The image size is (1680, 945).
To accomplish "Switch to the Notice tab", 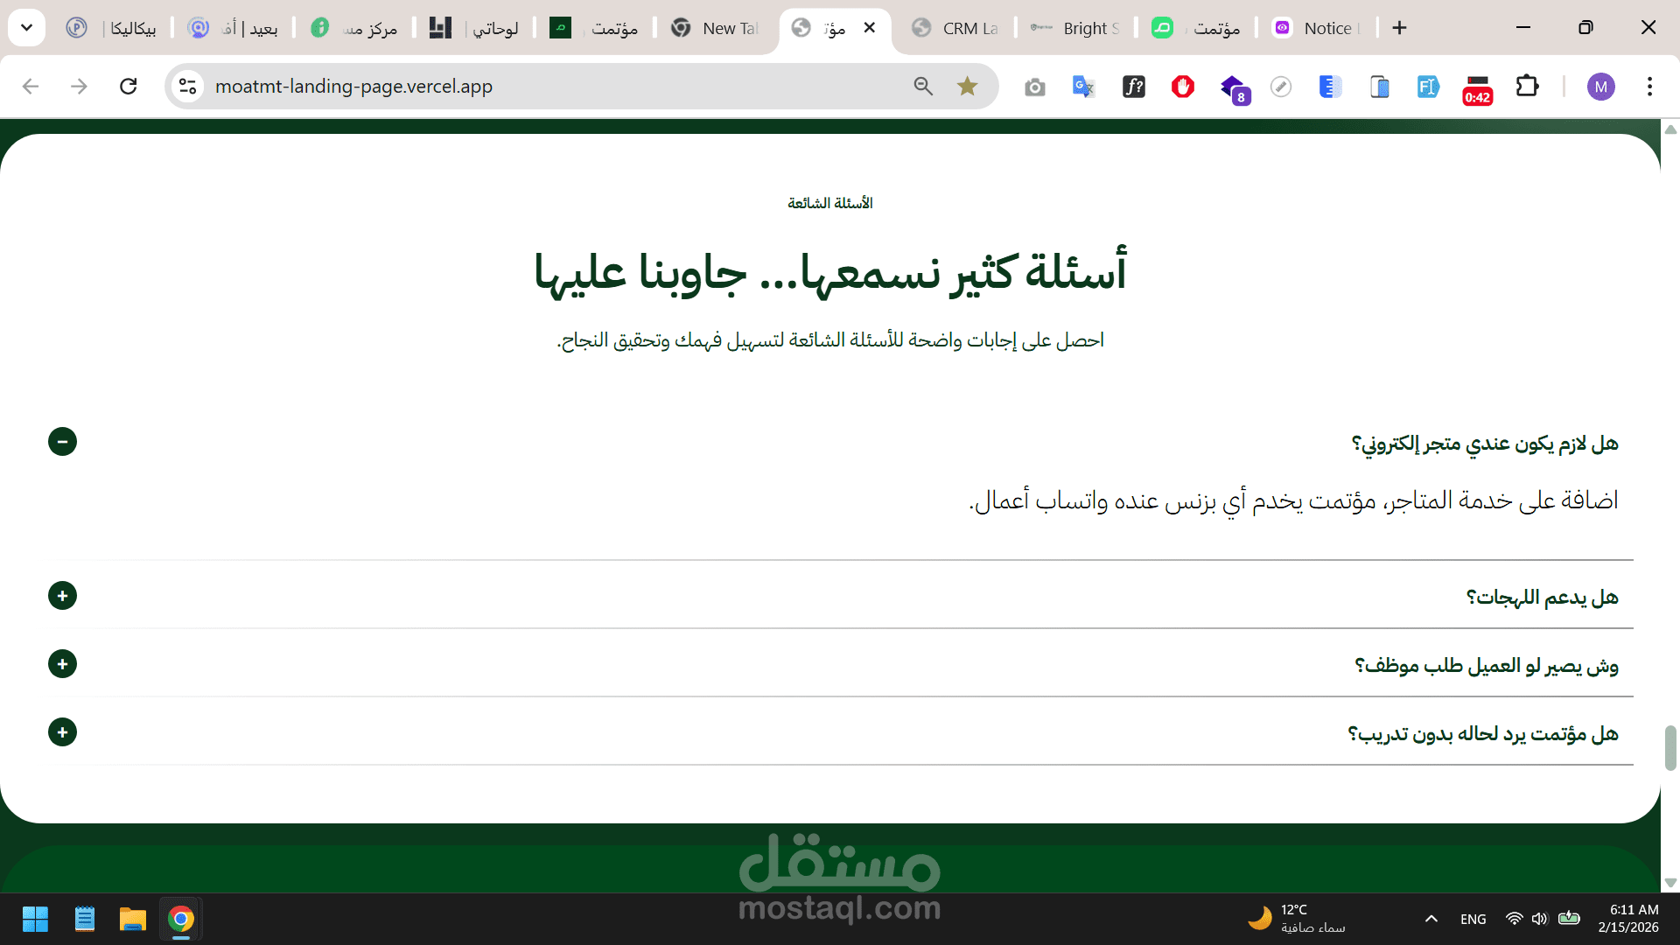I will 1317,28.
